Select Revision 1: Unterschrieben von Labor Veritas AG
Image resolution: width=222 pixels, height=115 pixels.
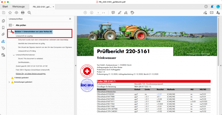33,32
